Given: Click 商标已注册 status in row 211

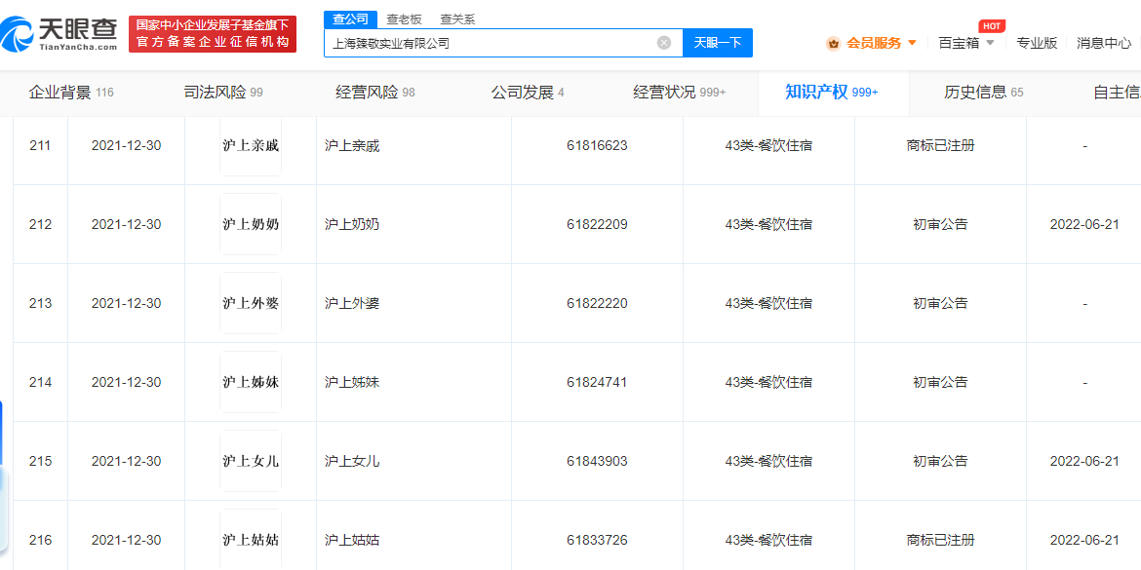Looking at the screenshot, I should tap(940, 145).
